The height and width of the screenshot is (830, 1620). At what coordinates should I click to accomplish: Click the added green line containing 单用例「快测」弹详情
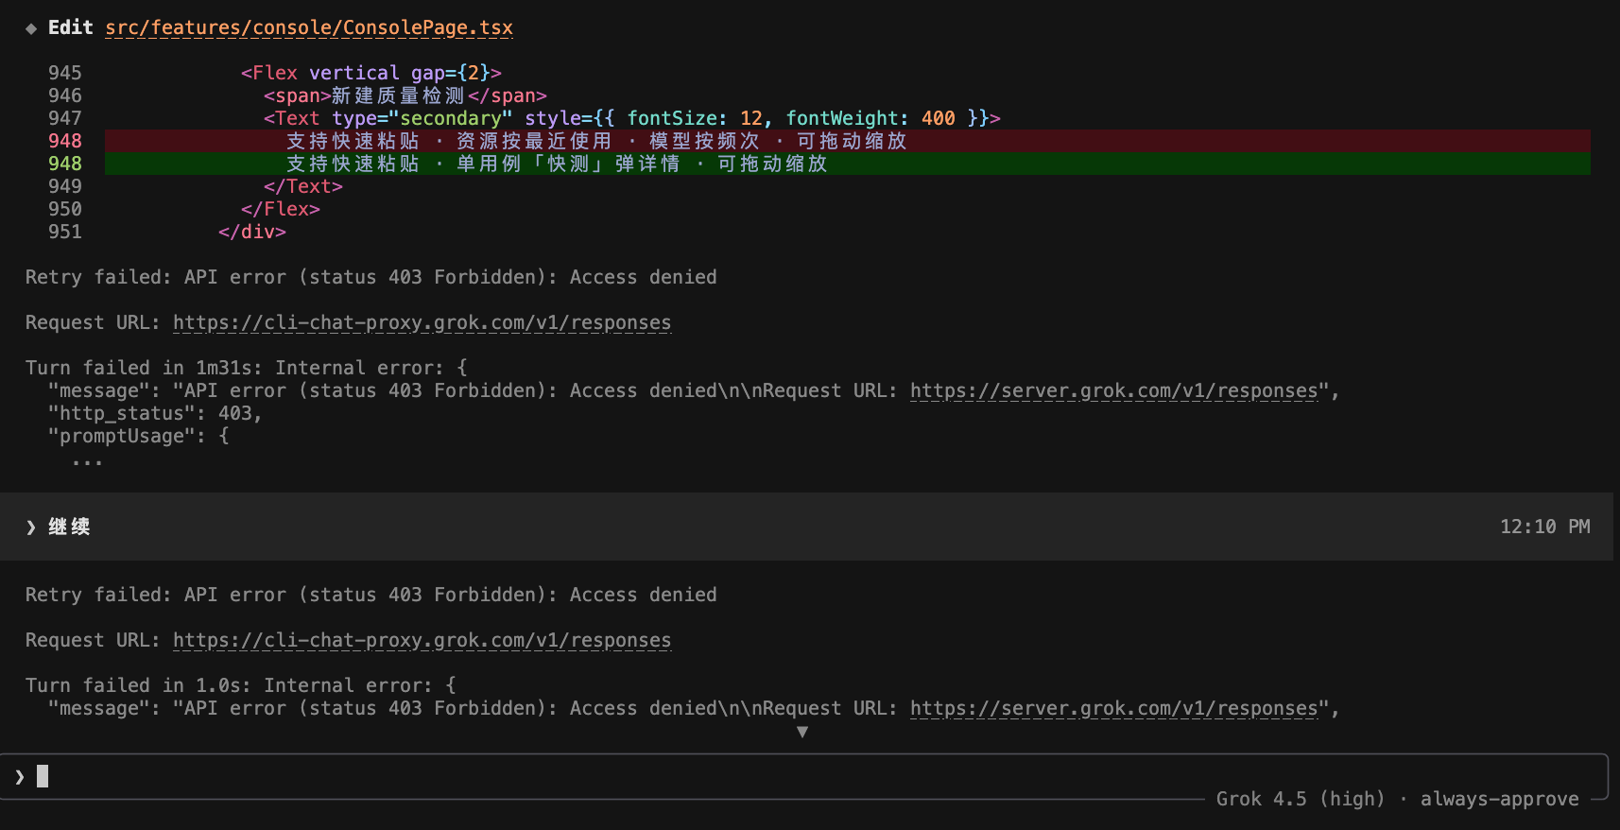coord(848,164)
